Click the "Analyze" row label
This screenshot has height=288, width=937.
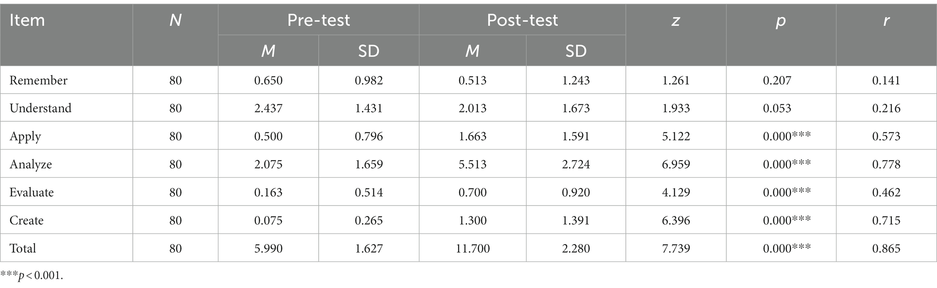pyautogui.click(x=31, y=165)
